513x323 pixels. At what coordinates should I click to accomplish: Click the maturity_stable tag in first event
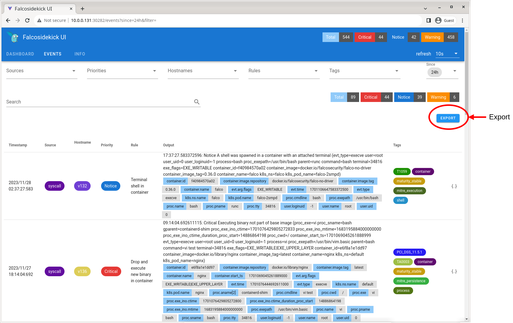409,181
